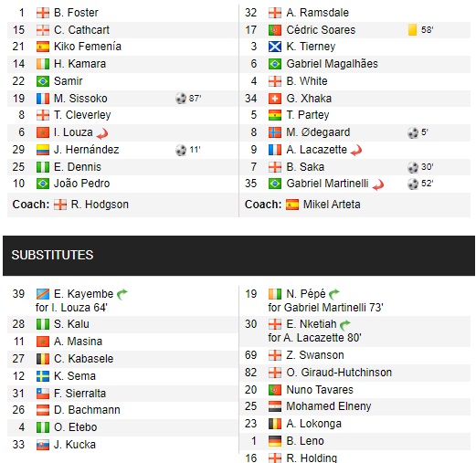Open João Pedro player link
The image size is (476, 463).
pos(81,184)
